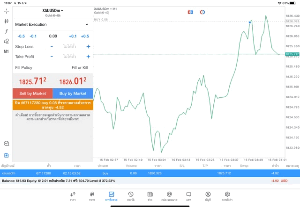Decrease volume by 0.1
Viewport: 300px width, 209px height.
tap(33, 36)
